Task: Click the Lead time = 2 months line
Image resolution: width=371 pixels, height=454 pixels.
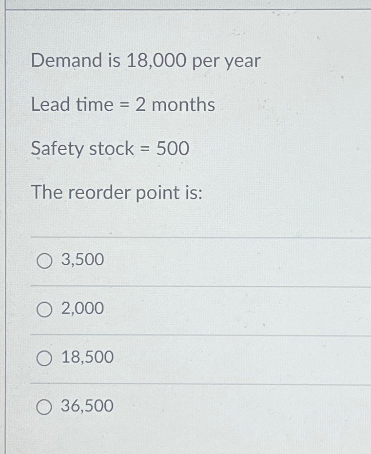Action: coord(122,104)
